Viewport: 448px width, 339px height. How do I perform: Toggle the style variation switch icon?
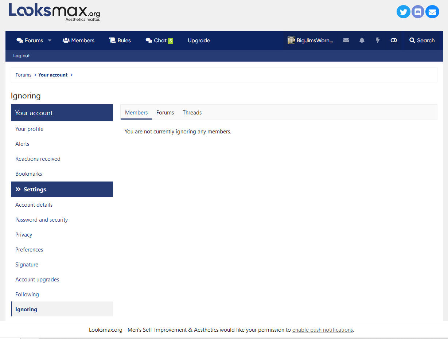click(x=394, y=40)
